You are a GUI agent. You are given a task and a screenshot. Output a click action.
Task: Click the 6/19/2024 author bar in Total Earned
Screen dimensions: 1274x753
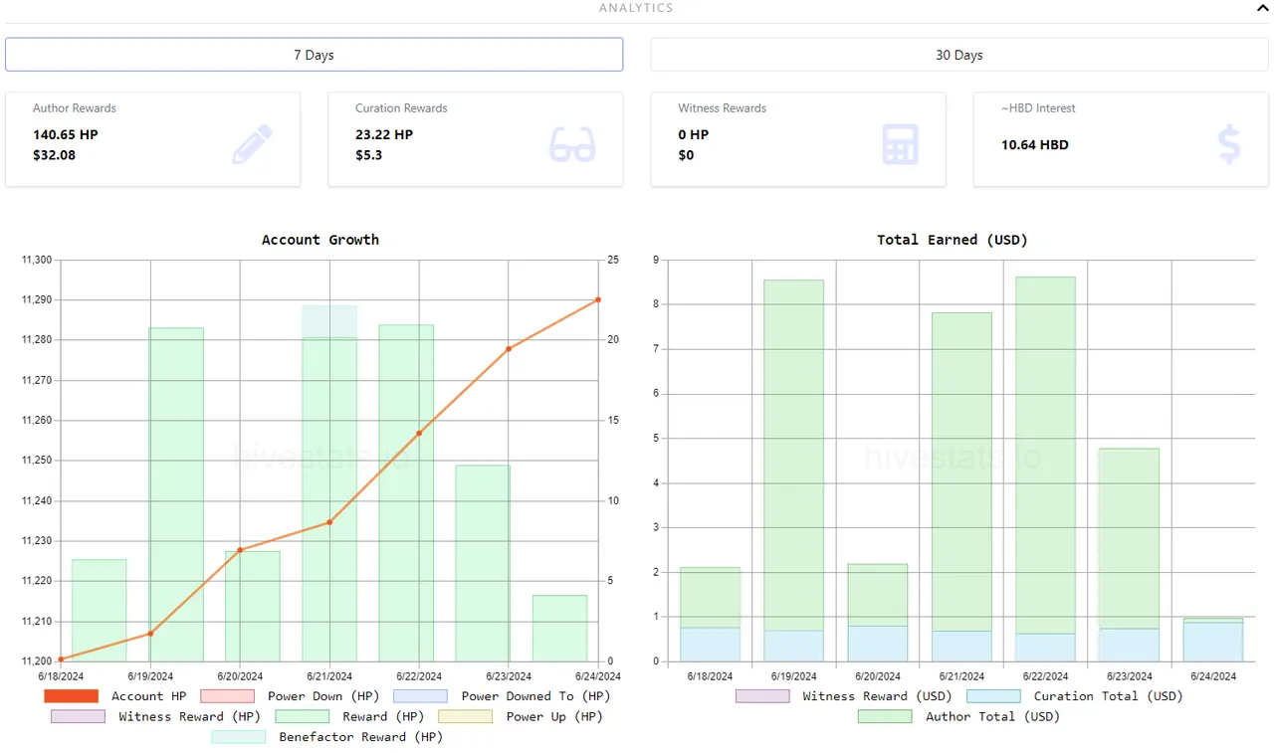click(793, 455)
